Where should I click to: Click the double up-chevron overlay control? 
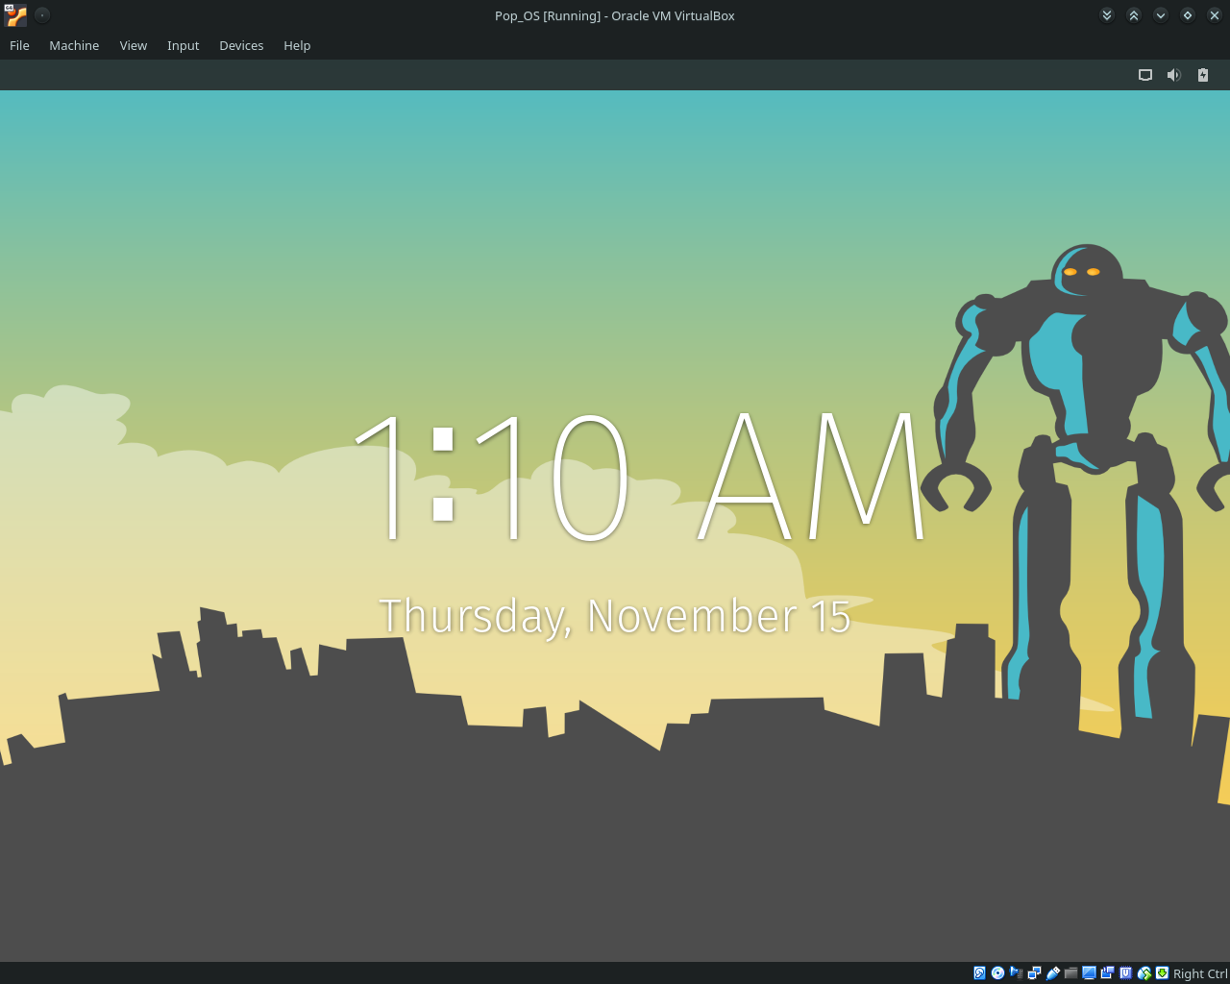coord(1133,14)
